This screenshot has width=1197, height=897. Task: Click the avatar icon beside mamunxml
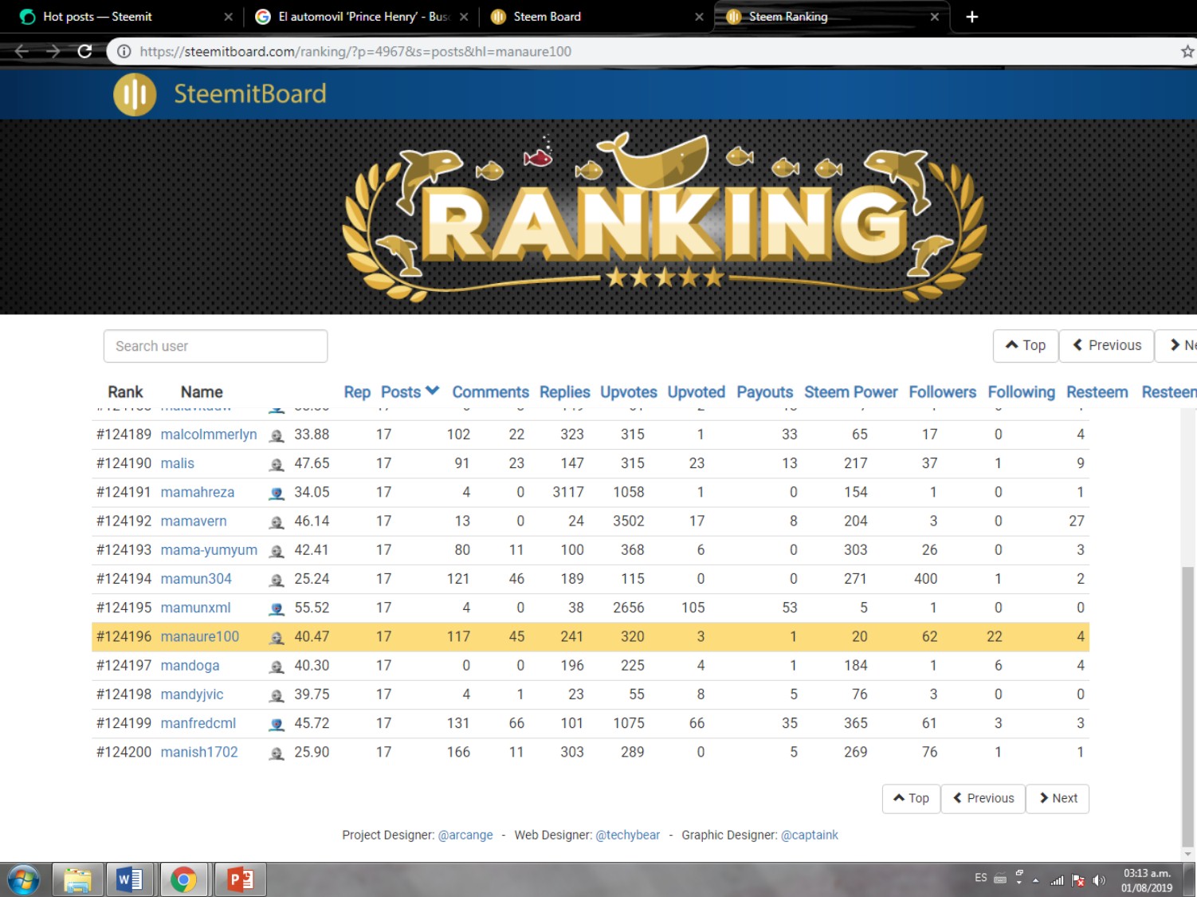(x=277, y=608)
